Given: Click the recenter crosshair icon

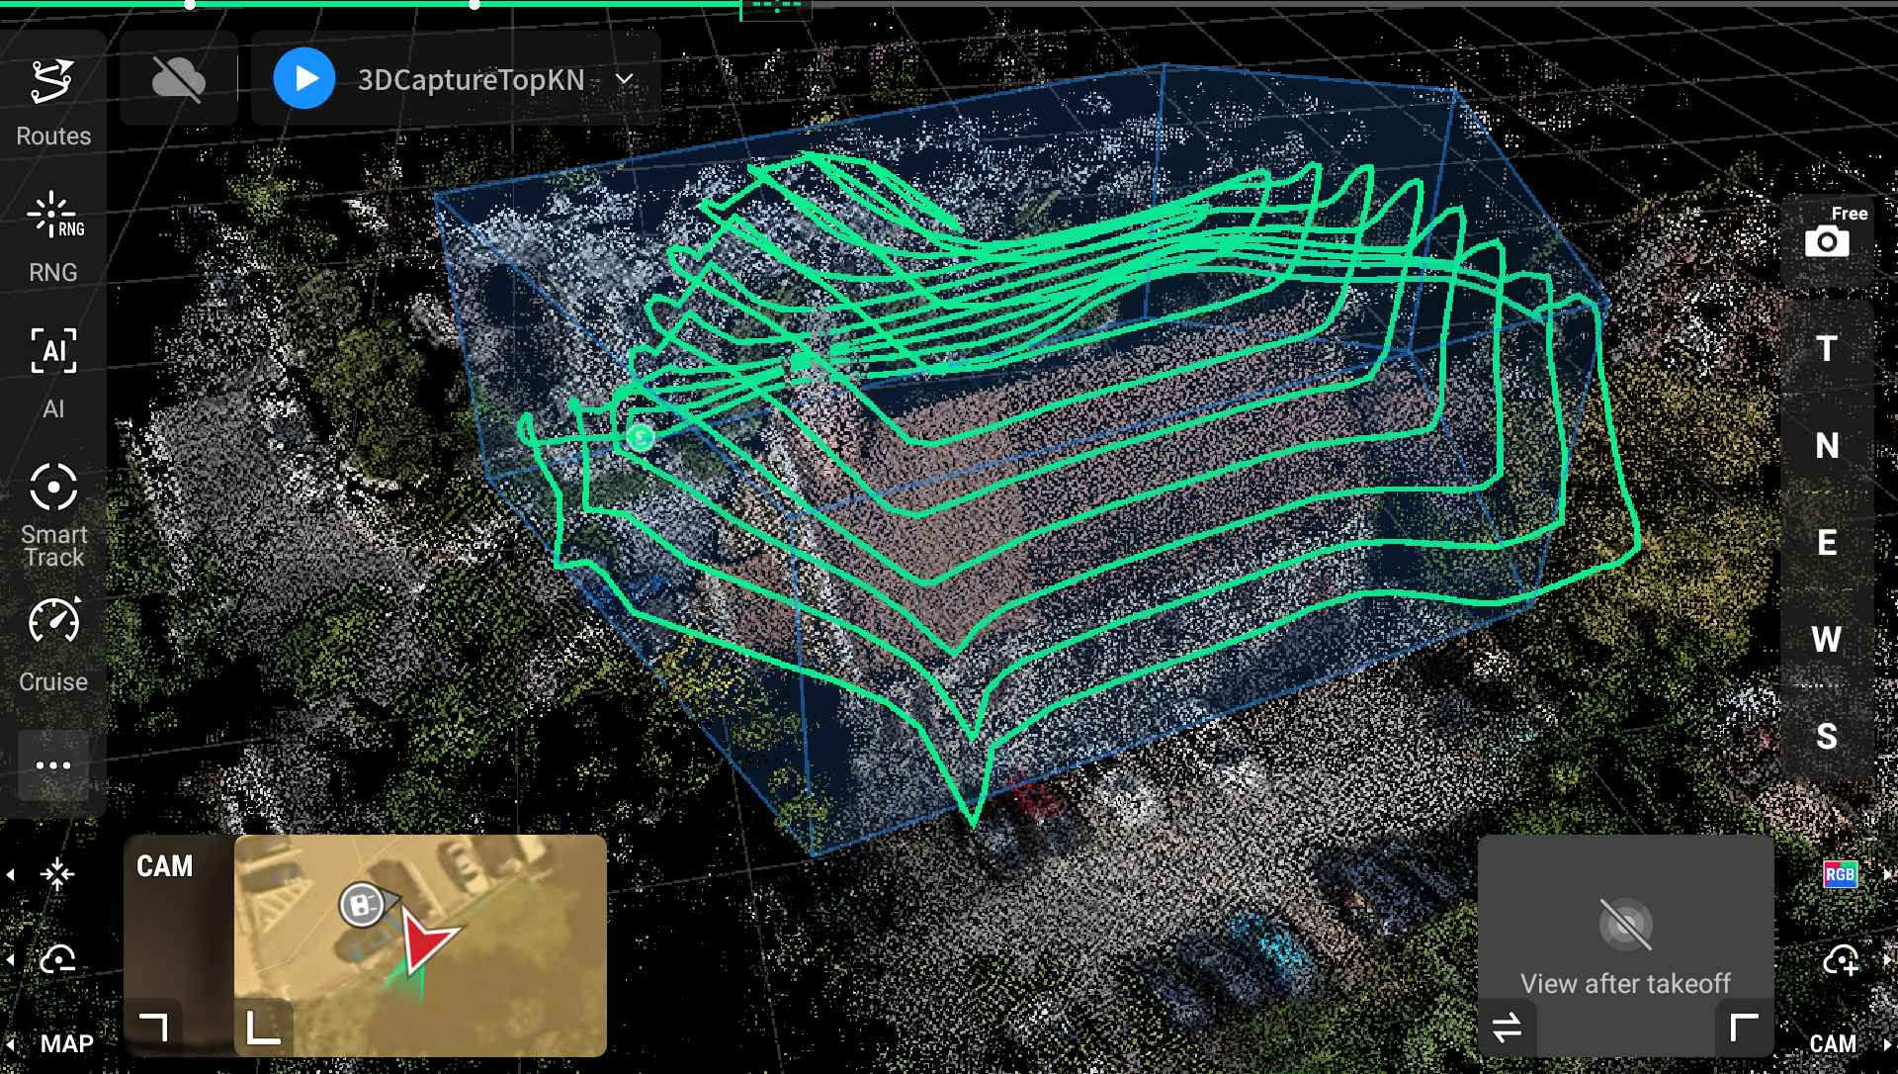Looking at the screenshot, I should (x=57, y=874).
